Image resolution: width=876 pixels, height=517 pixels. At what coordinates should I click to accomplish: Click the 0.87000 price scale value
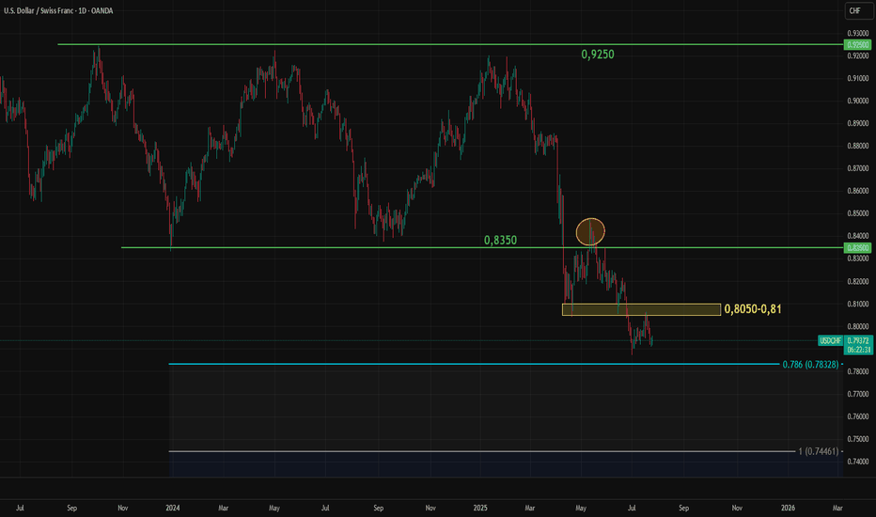[857, 168]
